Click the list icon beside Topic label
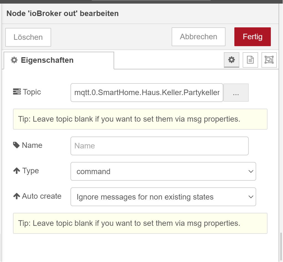Image resolution: width=283 pixels, height=262 pixels. 17,92
